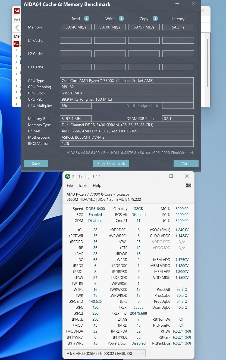Maximize the ZenTimings window
226x360 pixels.
[x=171, y=176]
